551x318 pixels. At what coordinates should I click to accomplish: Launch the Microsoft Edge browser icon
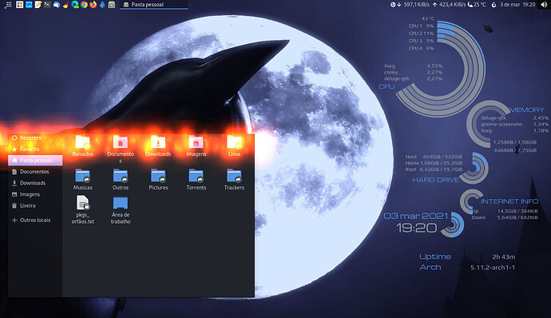(75, 5)
